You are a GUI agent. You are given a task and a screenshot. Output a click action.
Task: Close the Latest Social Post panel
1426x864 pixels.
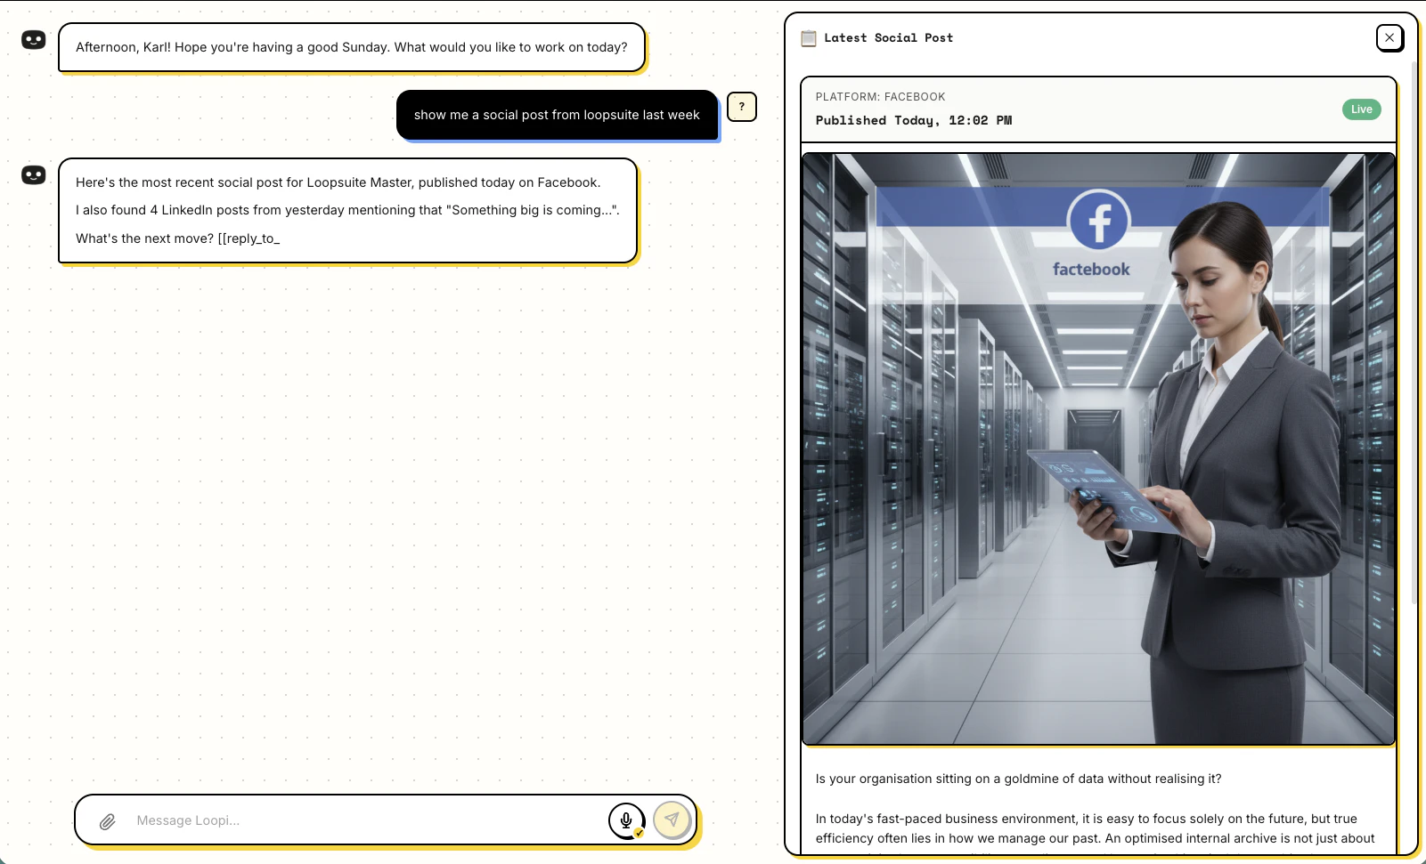[x=1388, y=37]
